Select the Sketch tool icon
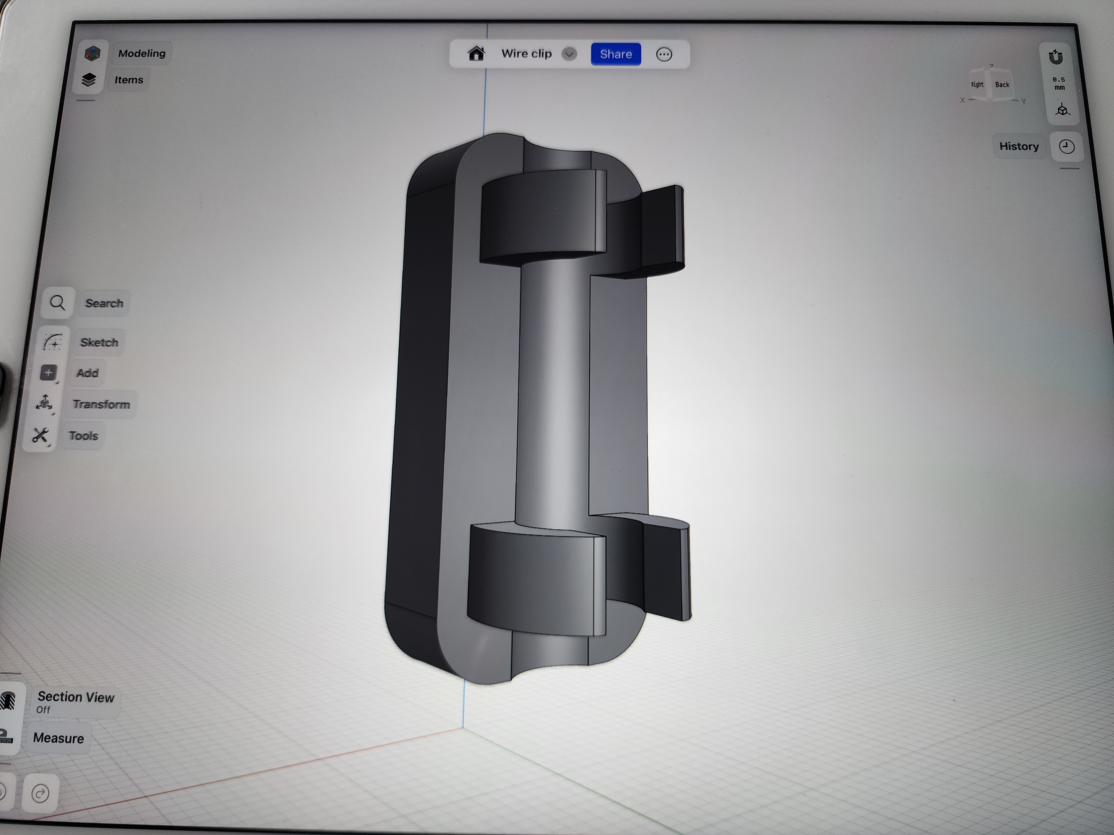The image size is (1114, 835). (53, 342)
